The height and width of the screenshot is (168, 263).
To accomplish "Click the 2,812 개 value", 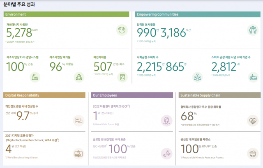I will coord(226,67).
